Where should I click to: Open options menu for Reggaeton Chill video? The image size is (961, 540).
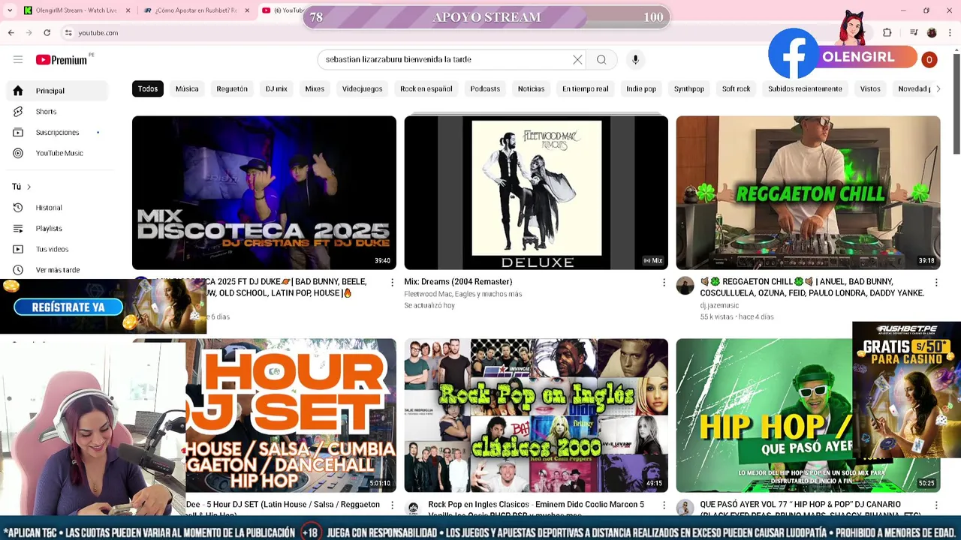pos(936,282)
